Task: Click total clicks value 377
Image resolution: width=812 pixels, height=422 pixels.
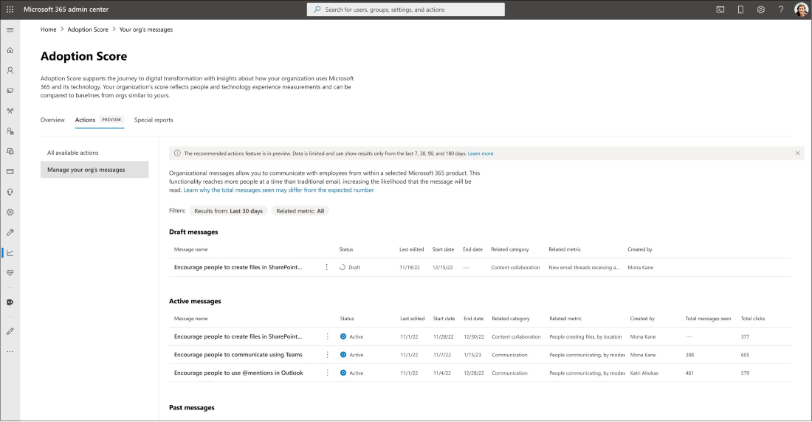Action: click(x=745, y=336)
